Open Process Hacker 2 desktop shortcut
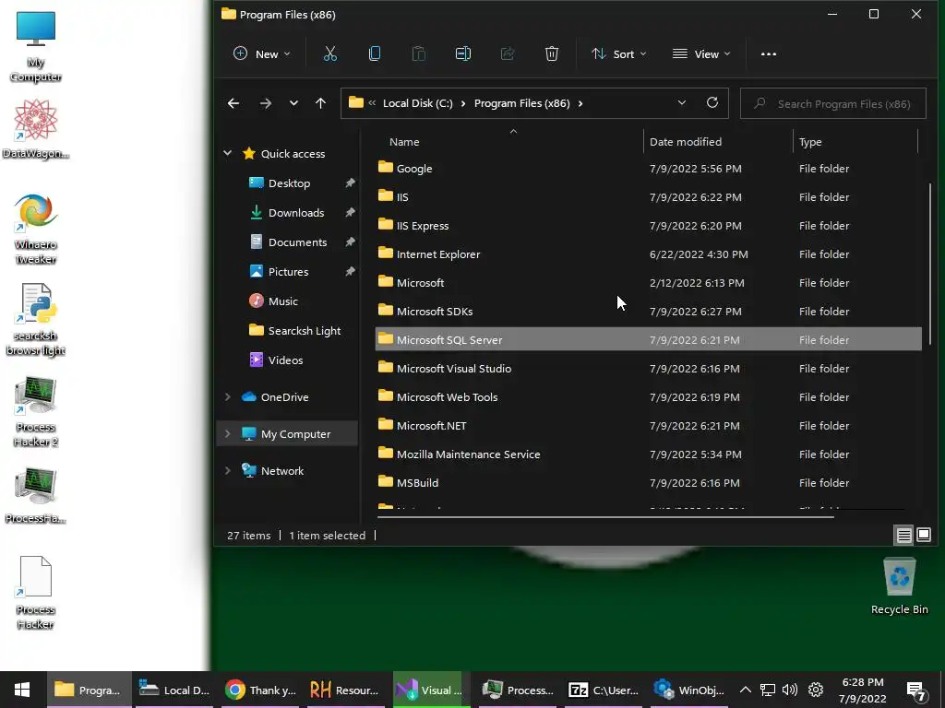The width and height of the screenshot is (945, 708). [36, 412]
